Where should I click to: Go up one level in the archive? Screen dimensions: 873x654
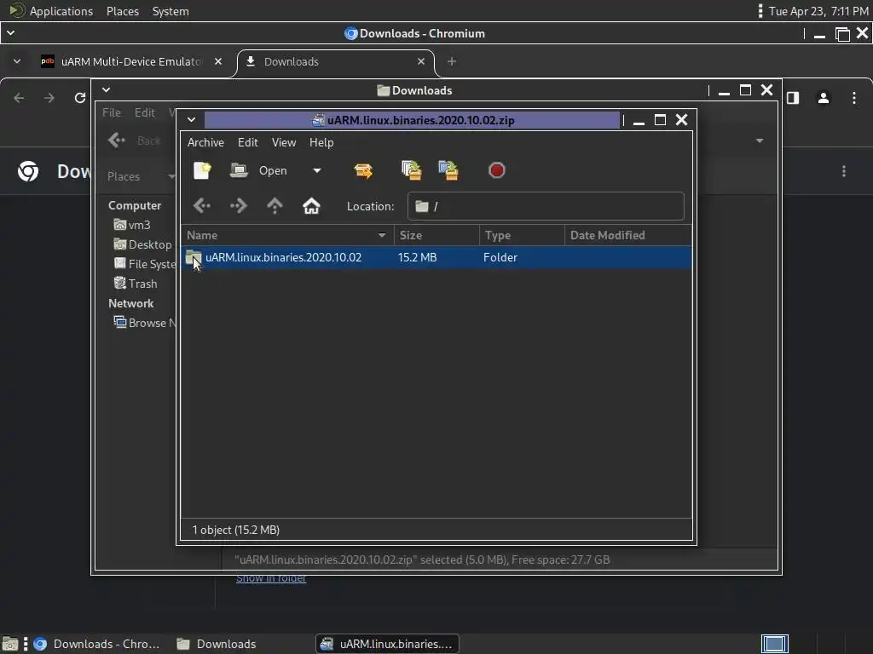click(275, 206)
